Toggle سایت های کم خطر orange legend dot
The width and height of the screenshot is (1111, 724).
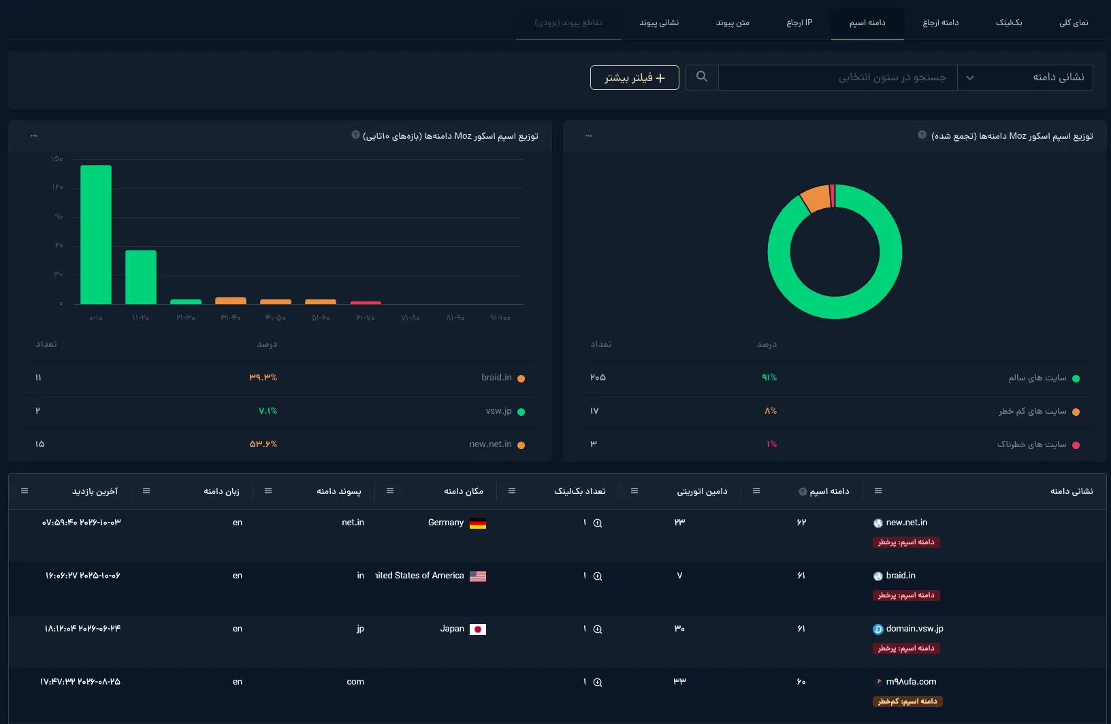[1076, 412]
